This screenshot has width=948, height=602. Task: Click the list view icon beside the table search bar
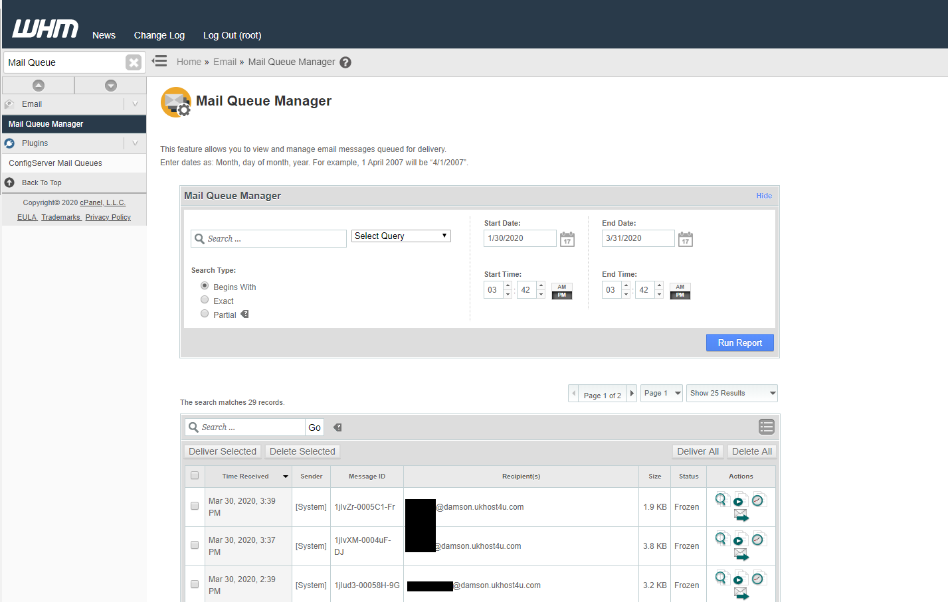pos(766,426)
